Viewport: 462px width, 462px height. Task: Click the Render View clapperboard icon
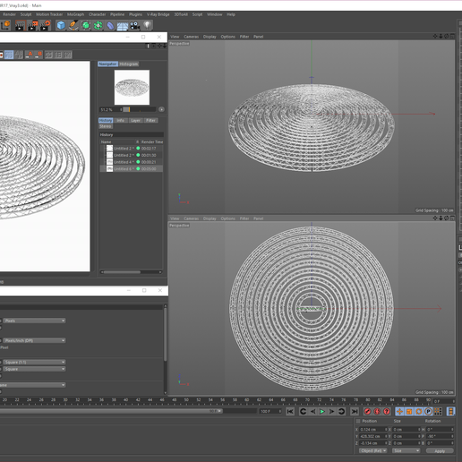[x=21, y=26]
